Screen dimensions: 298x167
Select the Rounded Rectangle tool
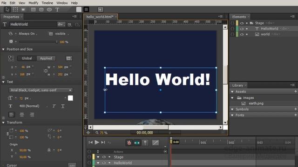41,9
